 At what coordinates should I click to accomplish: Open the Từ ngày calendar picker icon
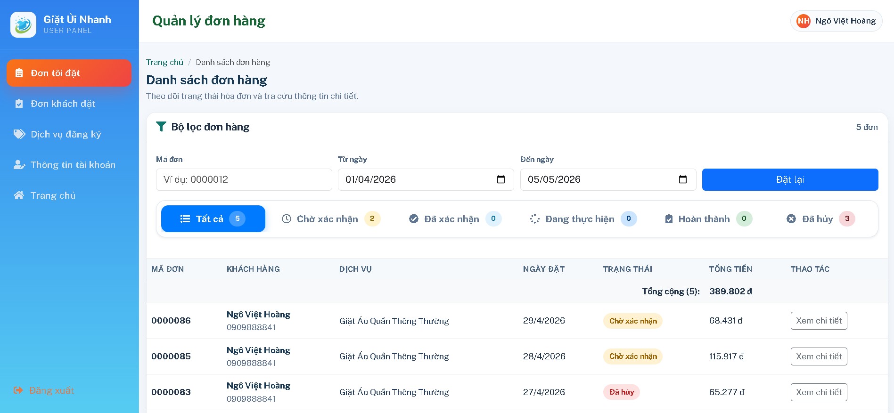(x=501, y=179)
